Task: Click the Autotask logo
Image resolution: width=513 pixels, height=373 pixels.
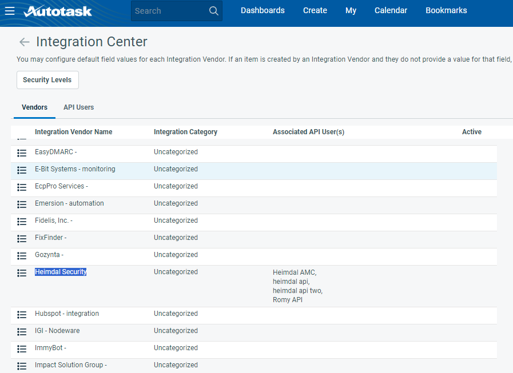Action: point(58,11)
